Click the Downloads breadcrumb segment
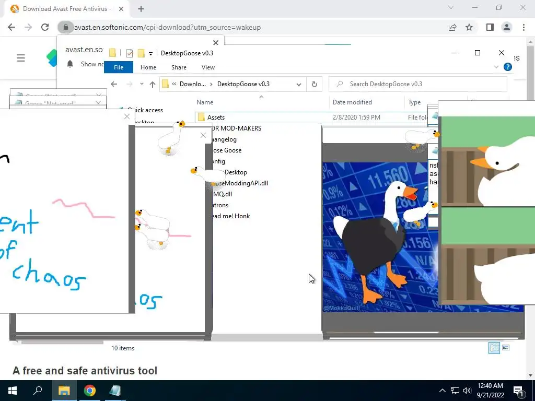Screen dimensions: 535x401 coord(192,84)
